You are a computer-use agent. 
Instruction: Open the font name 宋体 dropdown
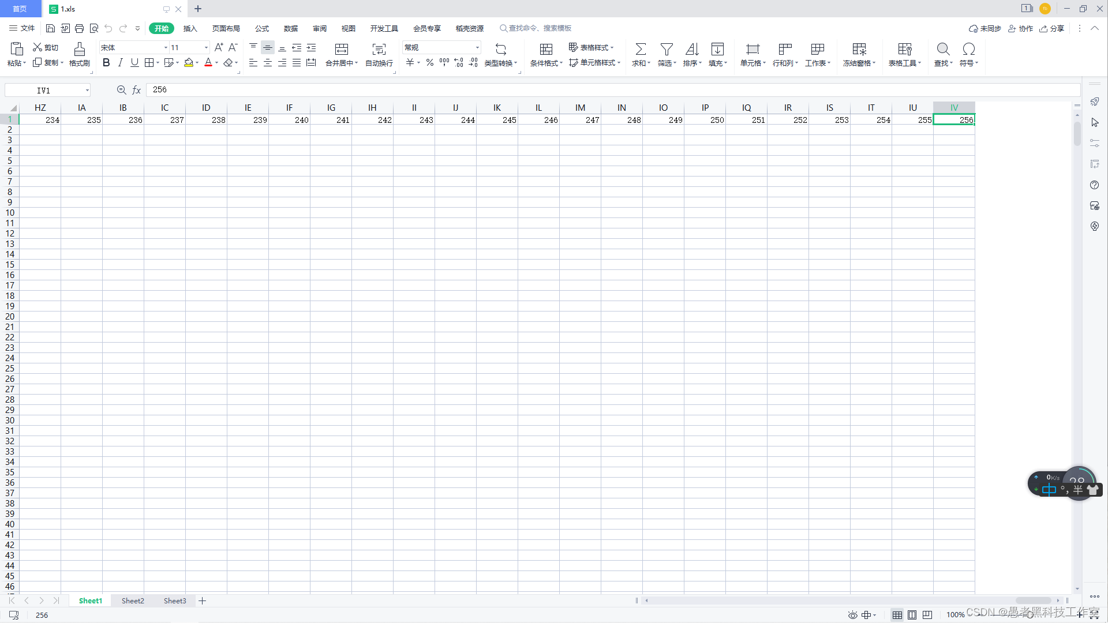pos(166,48)
